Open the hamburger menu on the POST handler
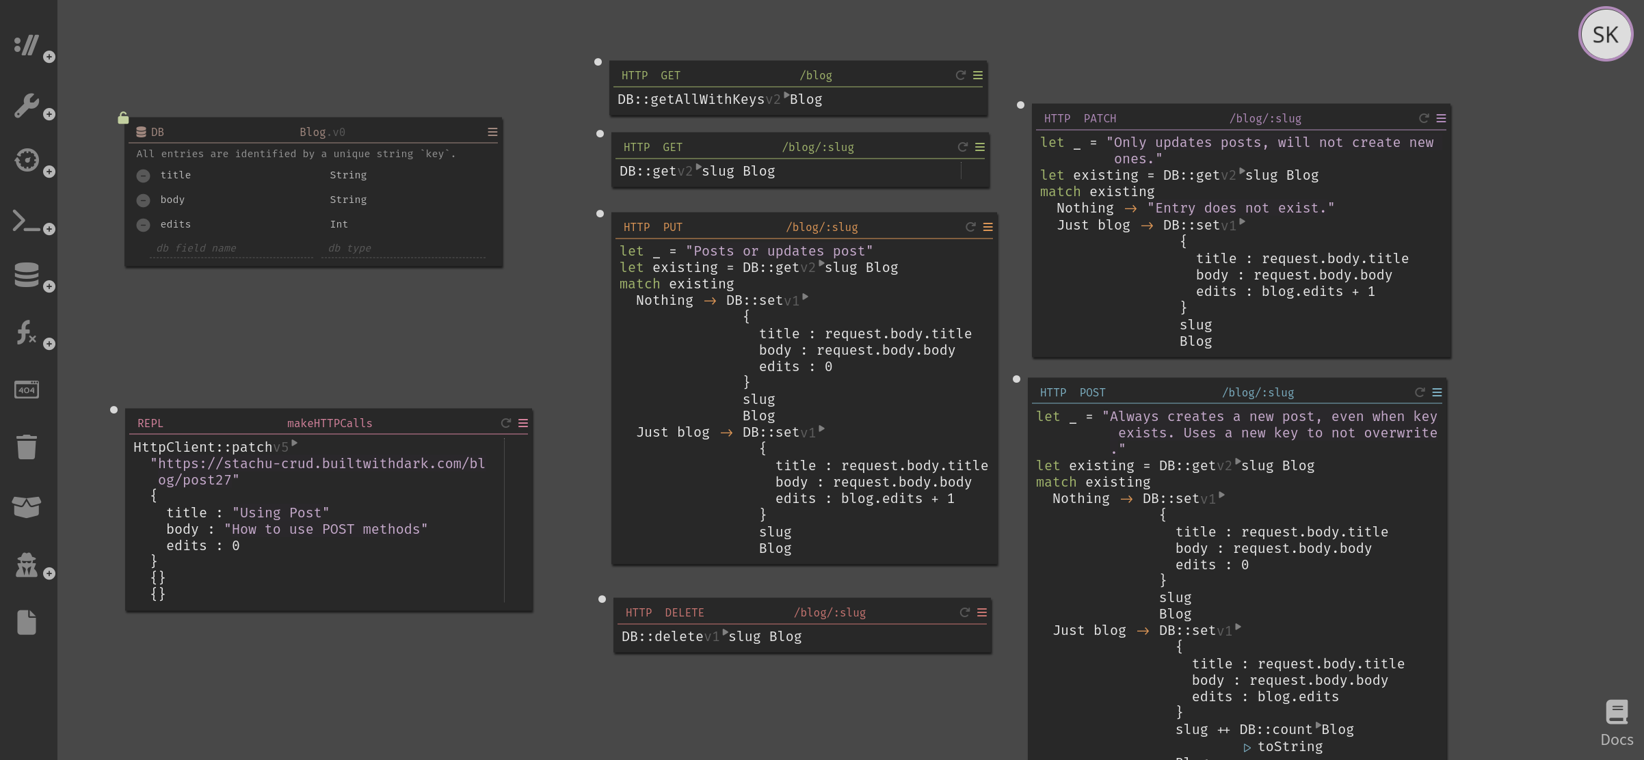 1437,392
